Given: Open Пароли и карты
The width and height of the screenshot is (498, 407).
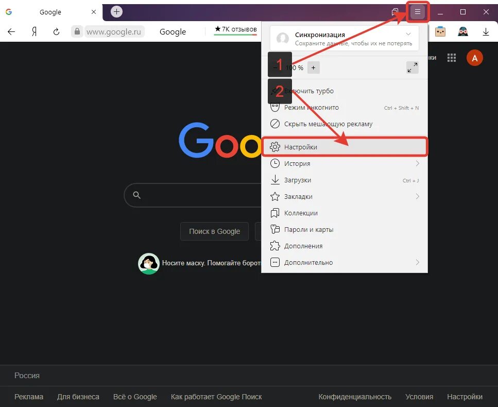Looking at the screenshot, I should coord(345,230).
